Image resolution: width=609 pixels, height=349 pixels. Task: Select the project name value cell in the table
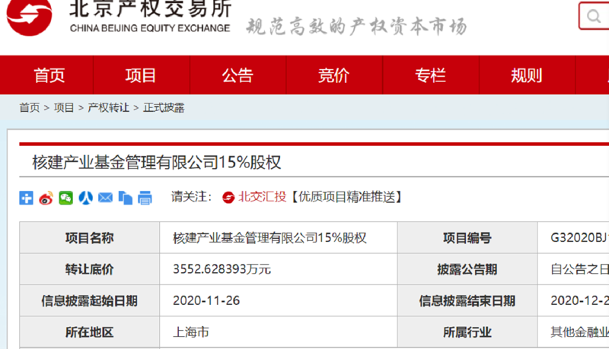278,238
